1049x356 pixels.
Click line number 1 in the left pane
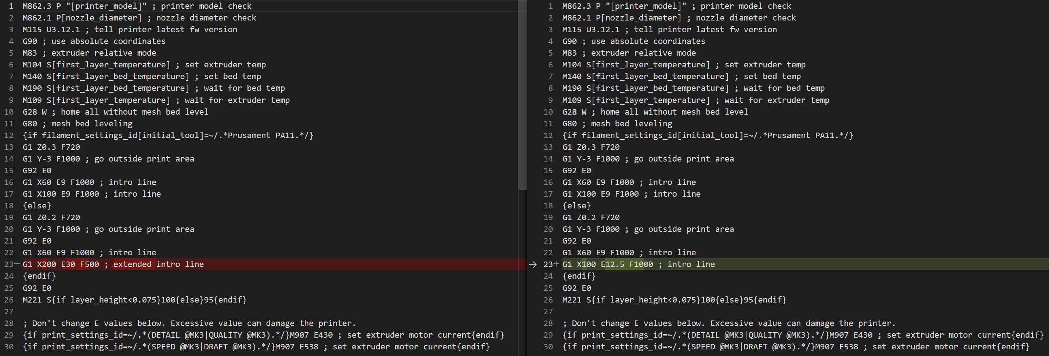point(11,6)
